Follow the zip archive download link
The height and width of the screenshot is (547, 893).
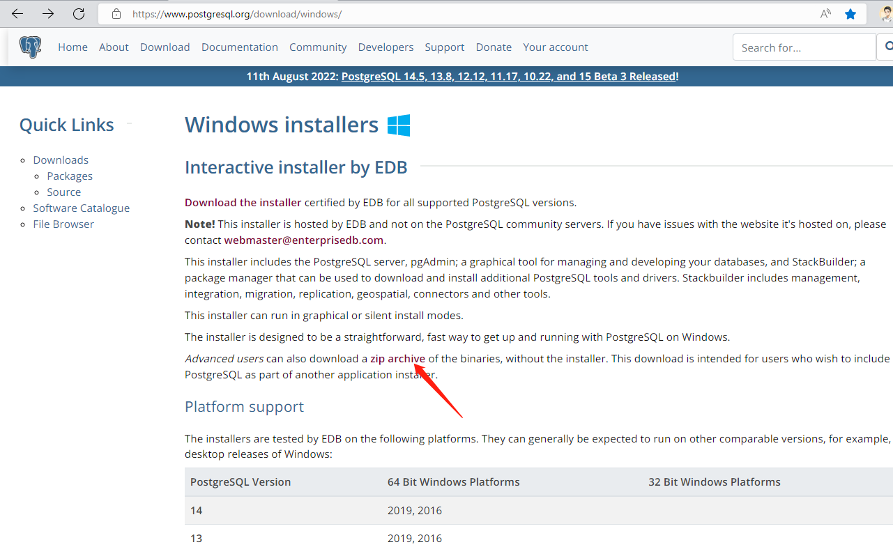399,358
